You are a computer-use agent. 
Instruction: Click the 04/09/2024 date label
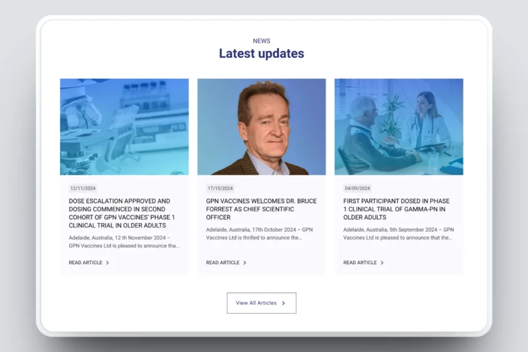[357, 189]
